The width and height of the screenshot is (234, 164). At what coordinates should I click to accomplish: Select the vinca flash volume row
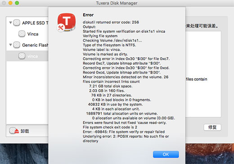[27, 56]
